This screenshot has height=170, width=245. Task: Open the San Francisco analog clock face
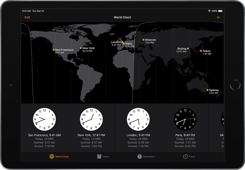[x=44, y=119]
